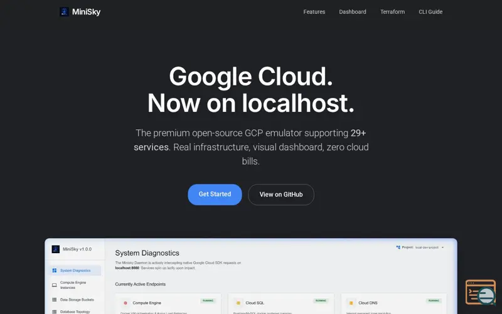Click Database Topology list icon
Image resolution: width=502 pixels, height=314 pixels.
55,311
